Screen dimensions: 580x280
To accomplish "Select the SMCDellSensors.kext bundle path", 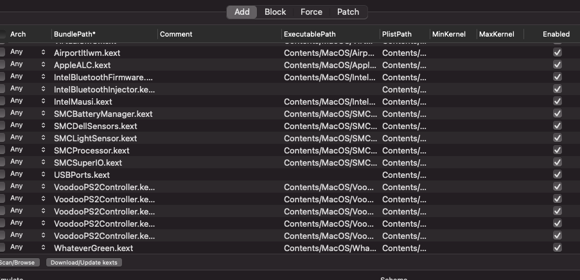I will 96,126.
